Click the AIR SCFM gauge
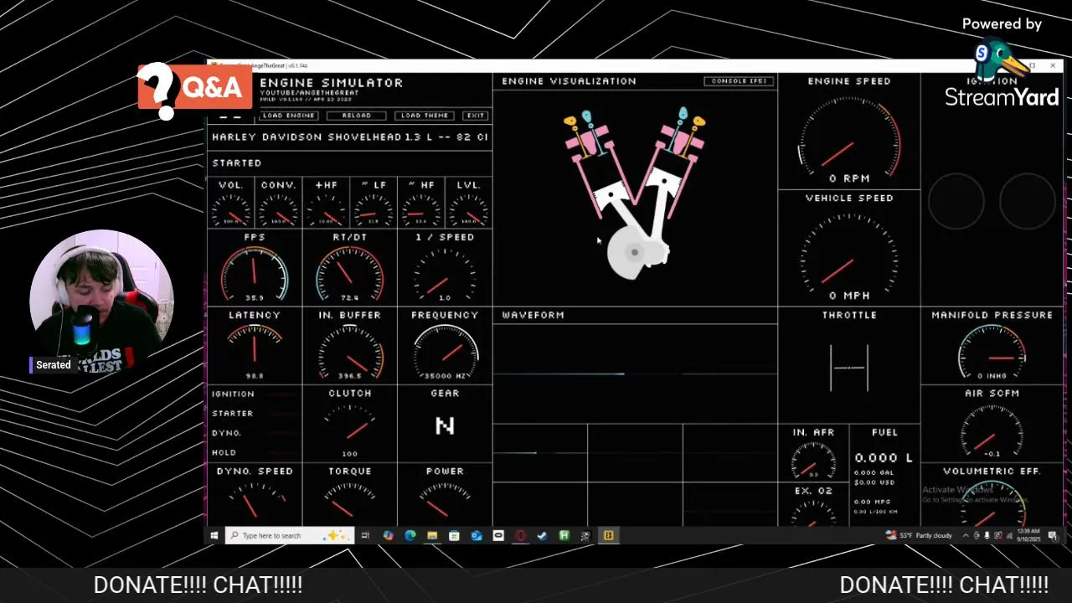The width and height of the screenshot is (1072, 603). [992, 429]
